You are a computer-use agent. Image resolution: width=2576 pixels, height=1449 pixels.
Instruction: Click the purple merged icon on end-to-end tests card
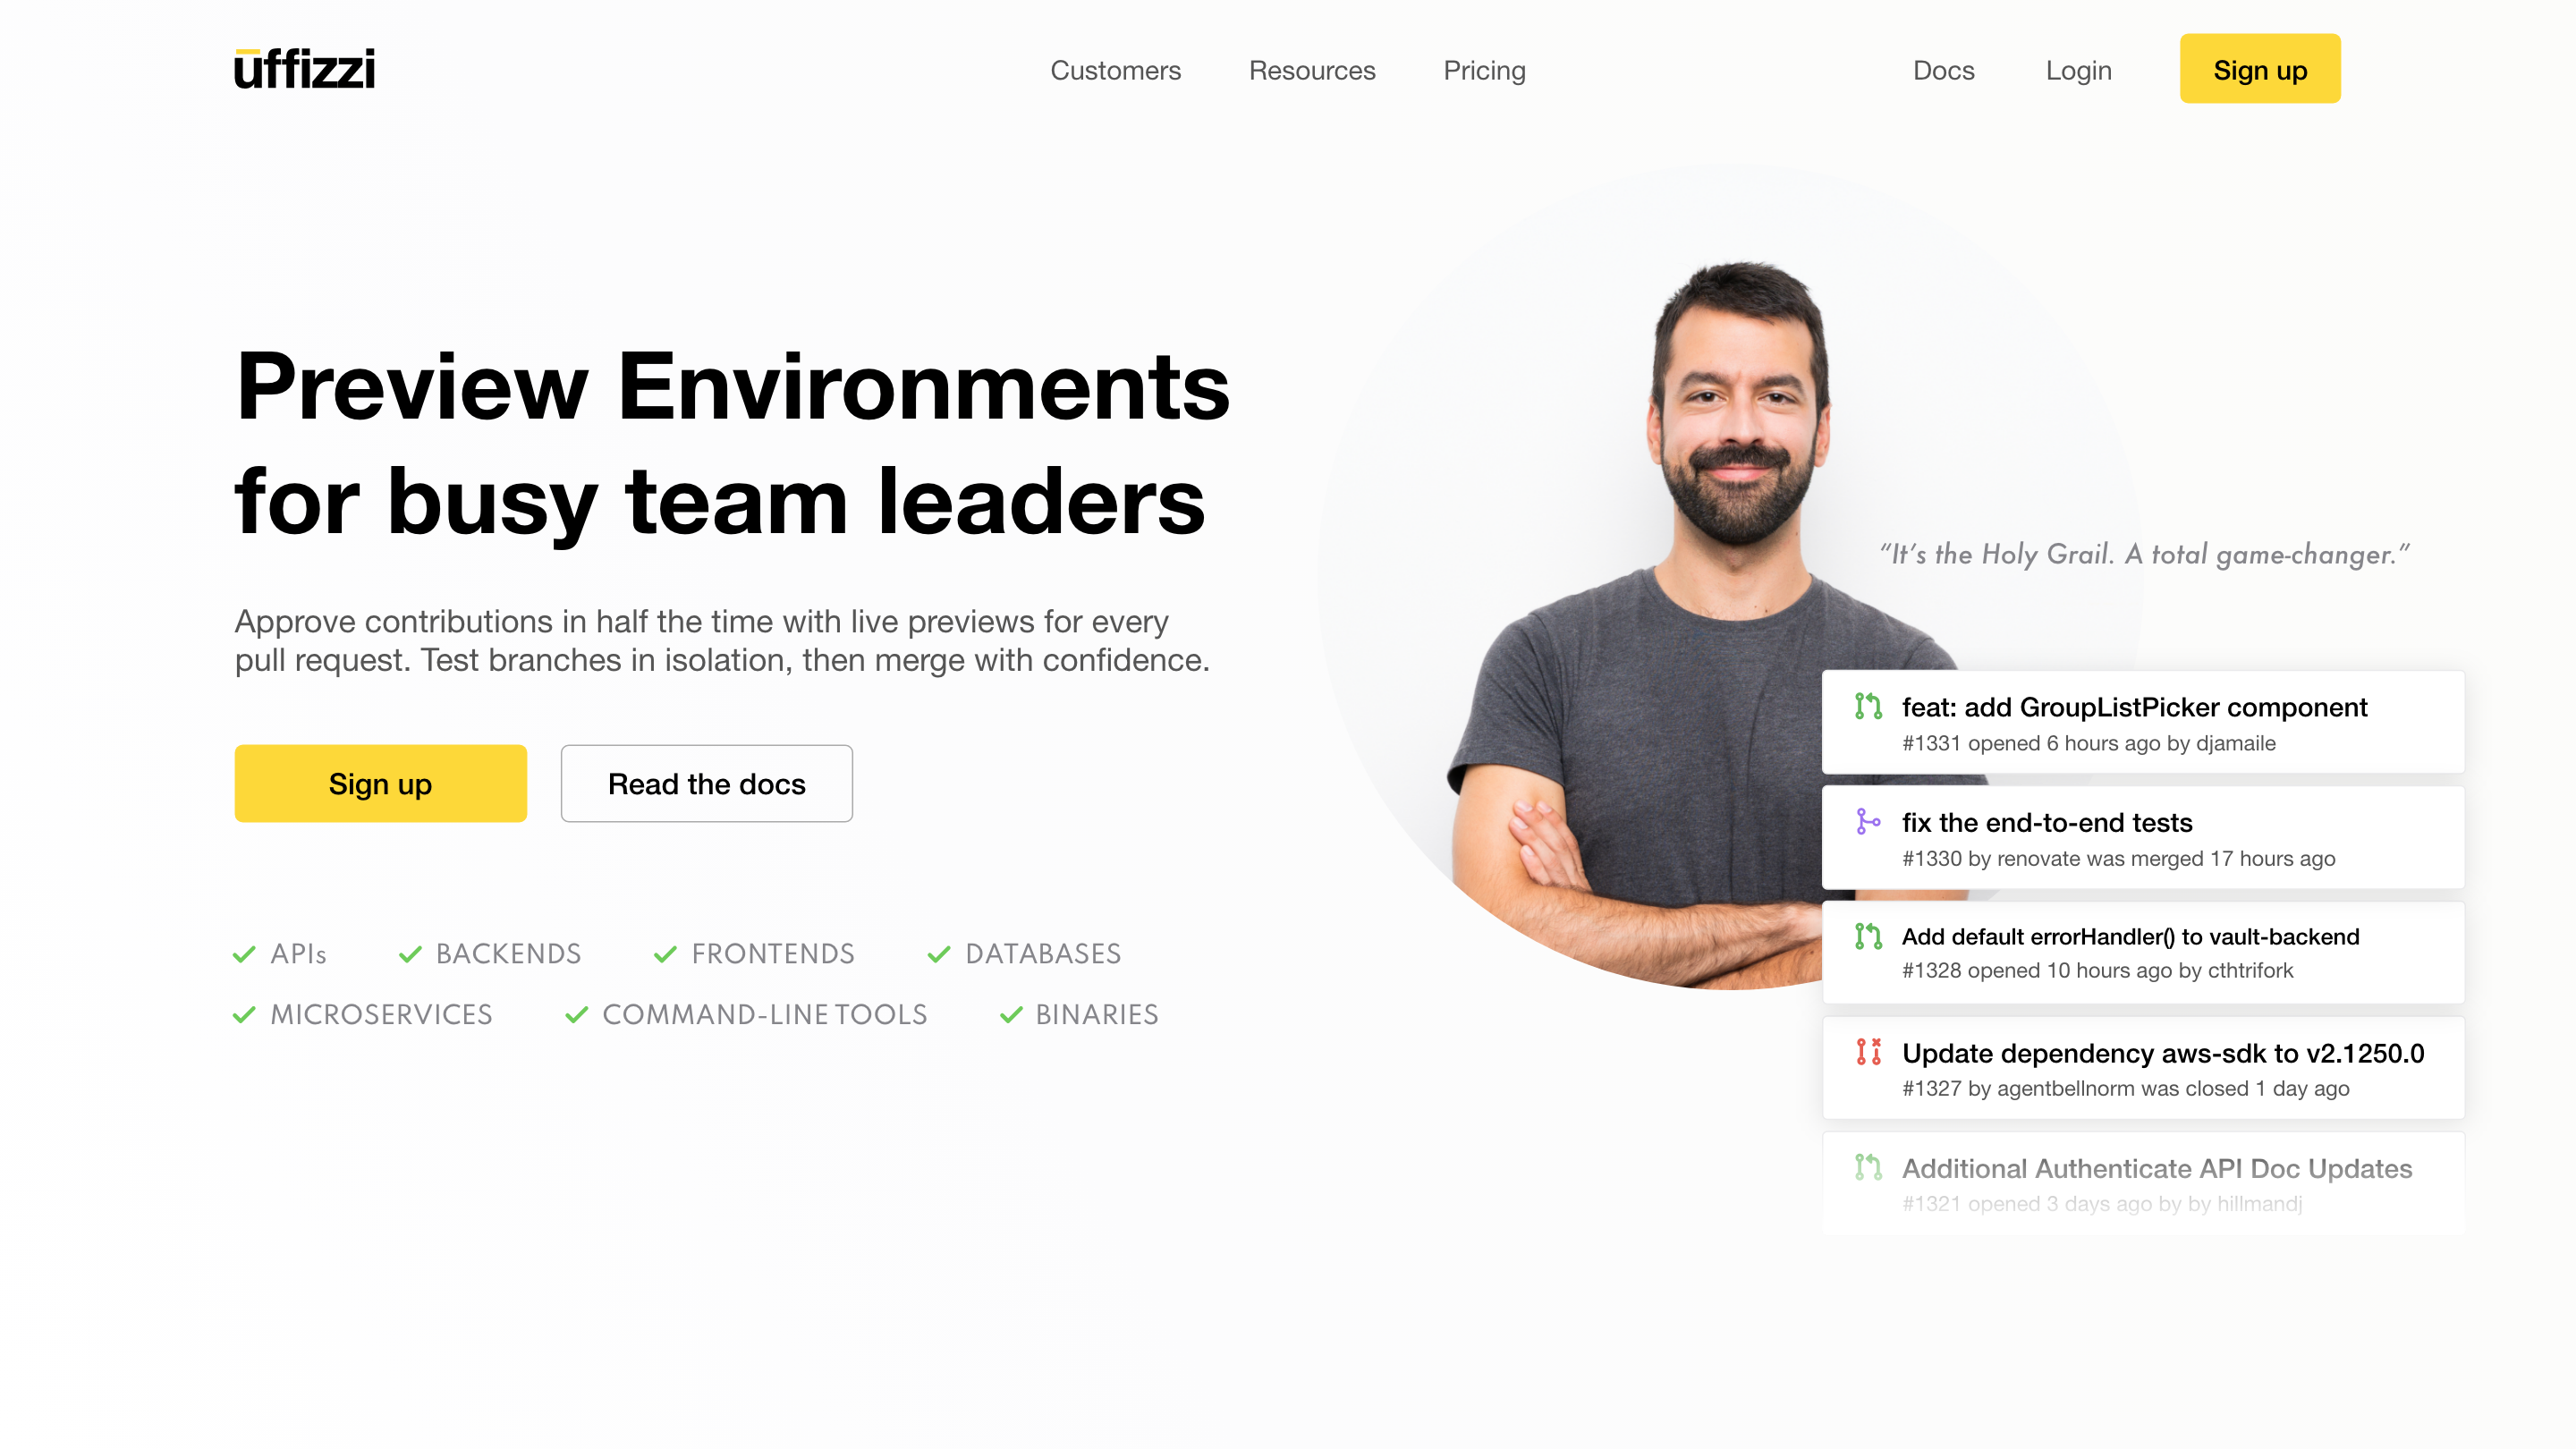click(1868, 824)
